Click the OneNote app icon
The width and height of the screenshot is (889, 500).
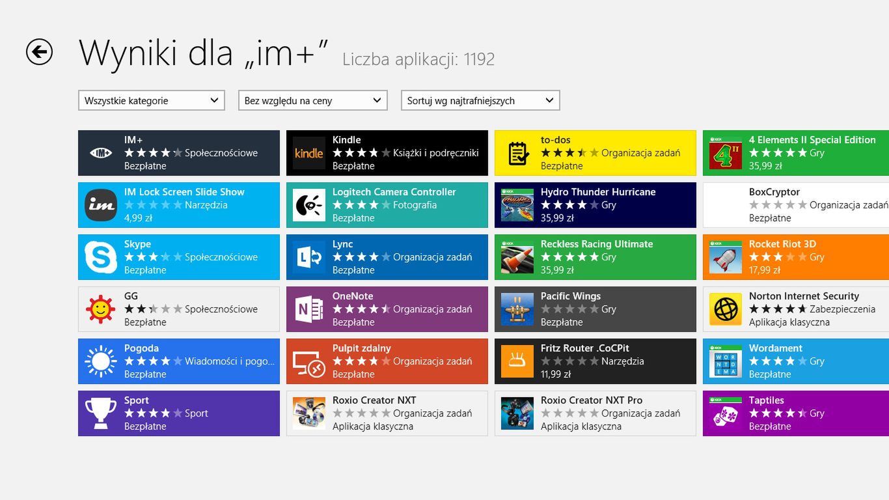point(309,309)
